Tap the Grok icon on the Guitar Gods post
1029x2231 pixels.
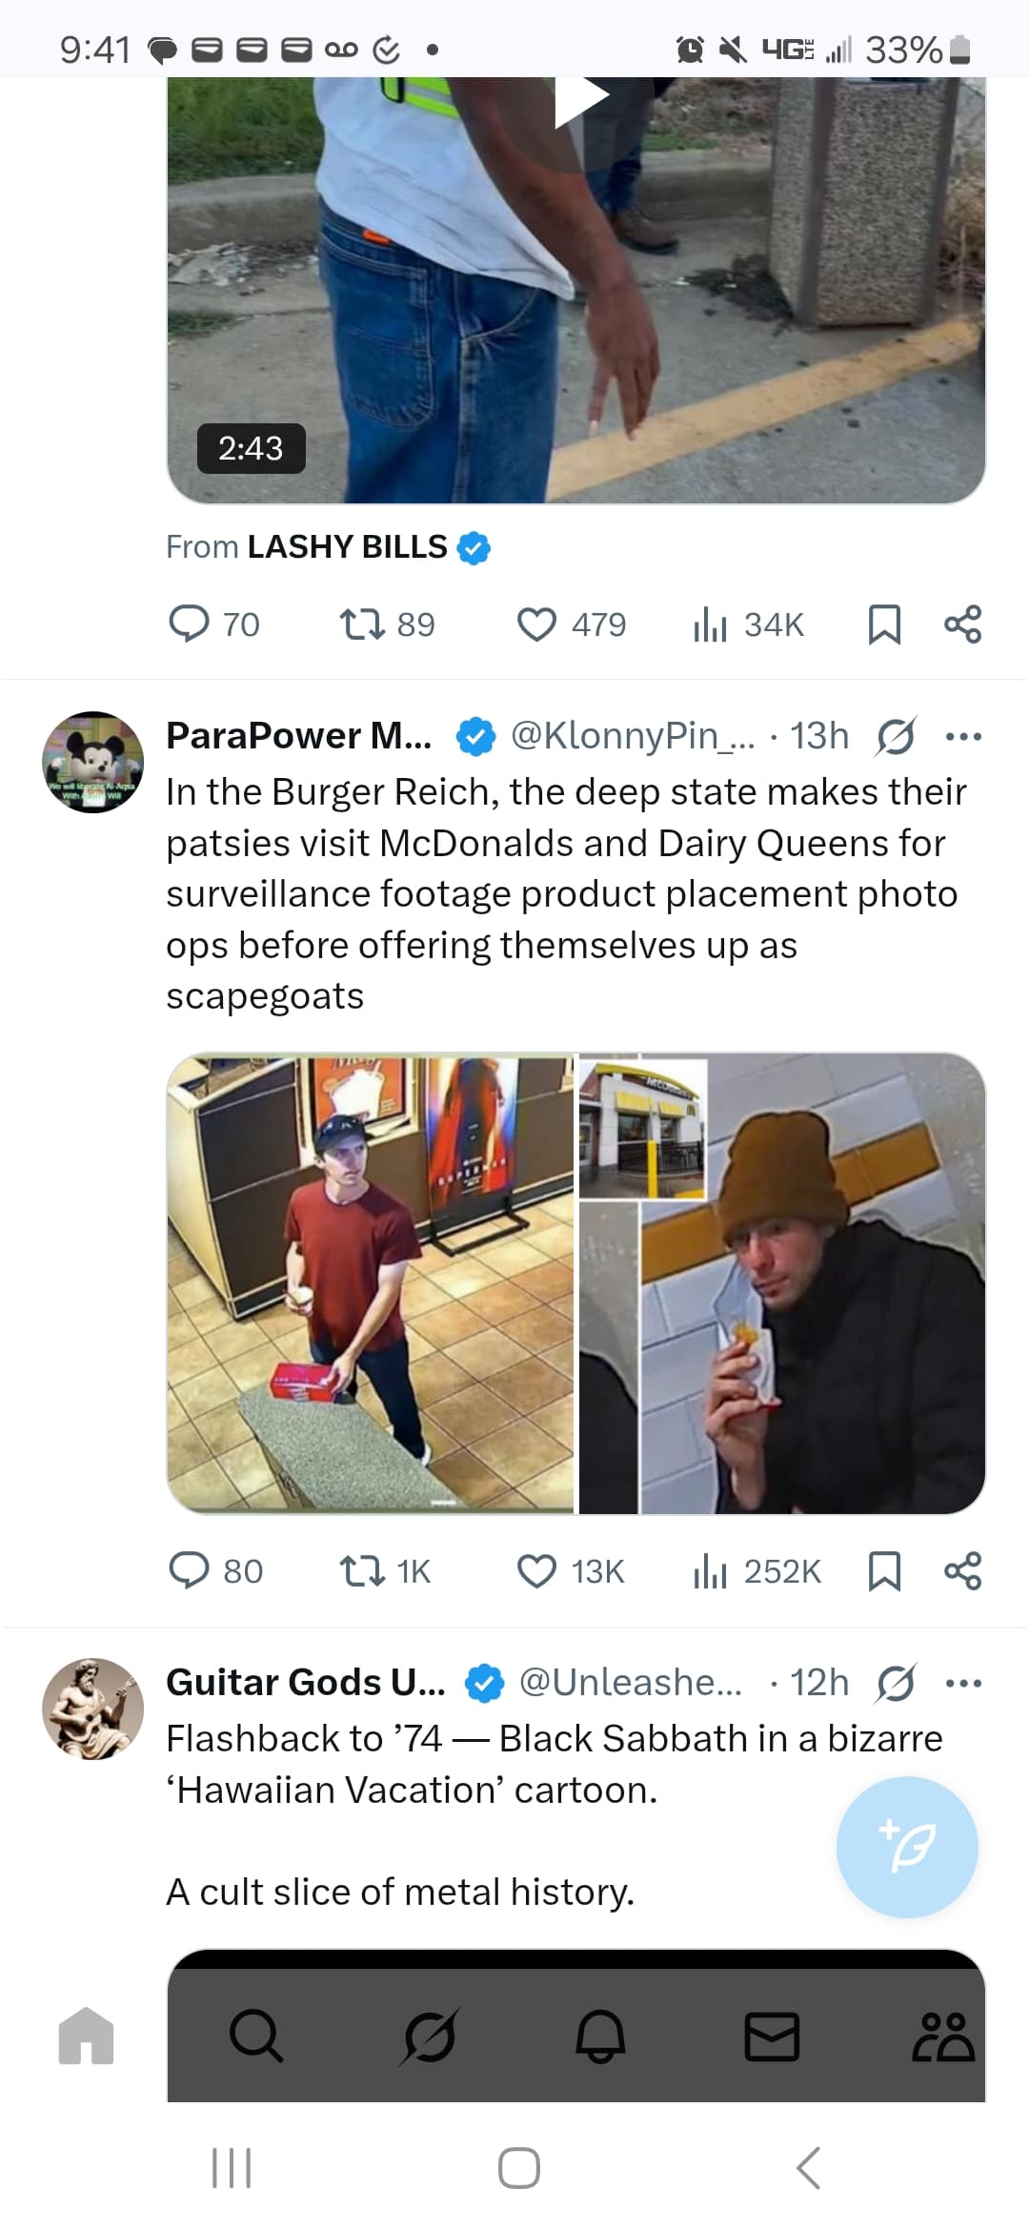pos(896,1683)
